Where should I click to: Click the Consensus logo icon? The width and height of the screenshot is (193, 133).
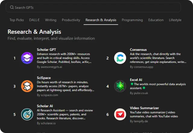tap(120, 58)
